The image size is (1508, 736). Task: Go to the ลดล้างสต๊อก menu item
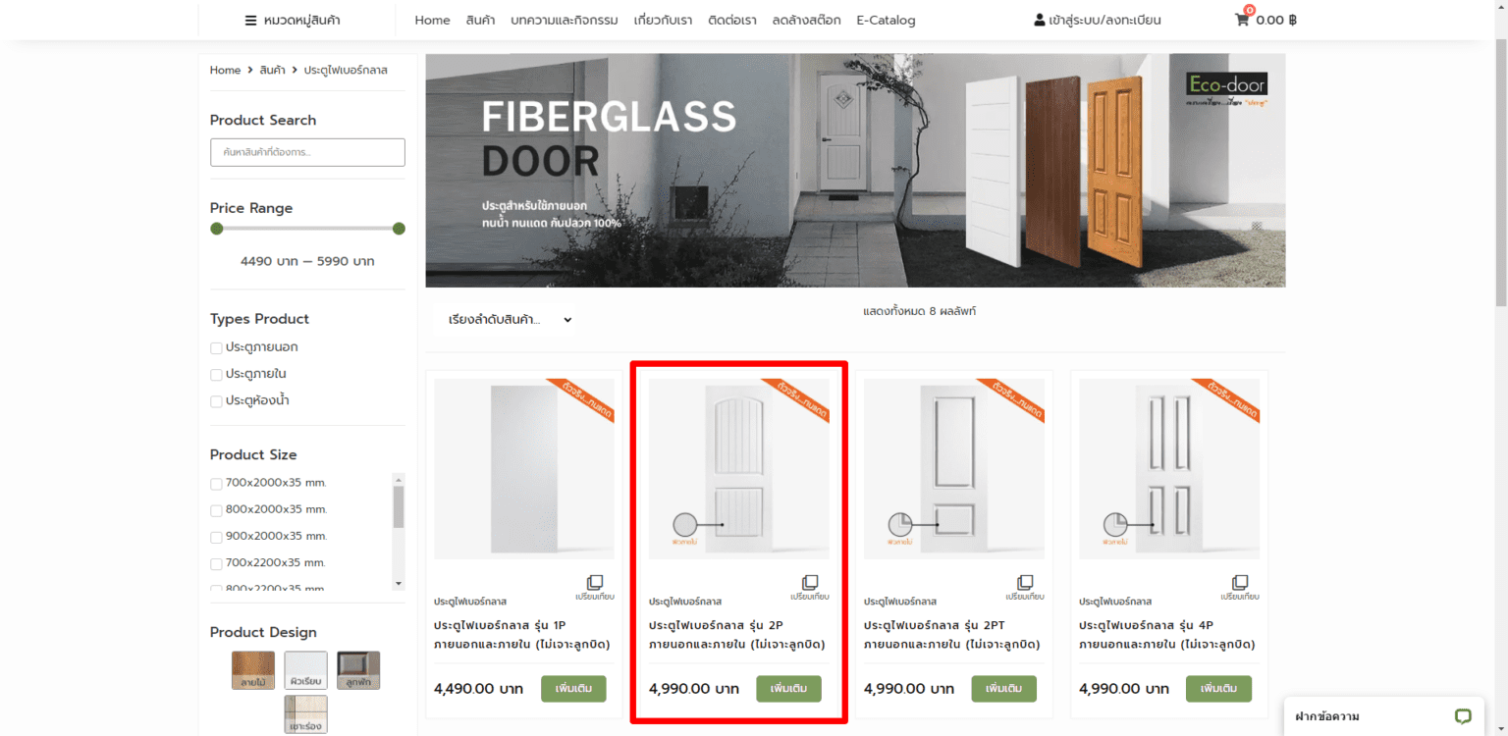coord(806,20)
